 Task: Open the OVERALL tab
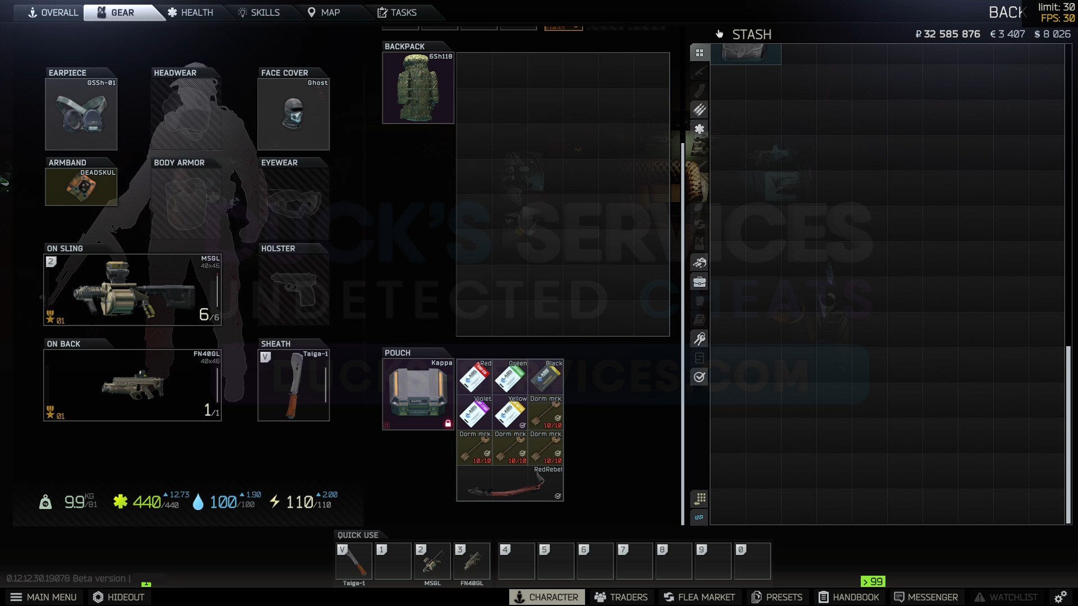coord(53,12)
